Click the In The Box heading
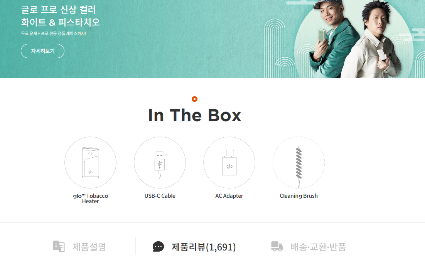 click(195, 115)
